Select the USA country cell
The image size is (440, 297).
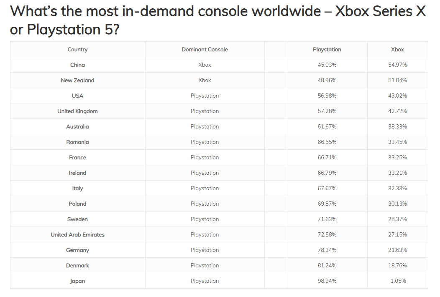[x=77, y=96]
